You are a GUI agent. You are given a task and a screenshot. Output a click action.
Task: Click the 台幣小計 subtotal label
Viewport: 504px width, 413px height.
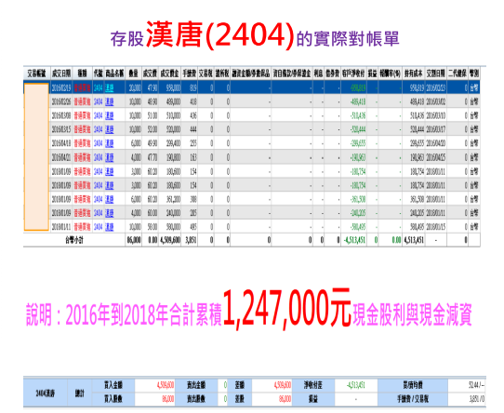click(x=74, y=240)
